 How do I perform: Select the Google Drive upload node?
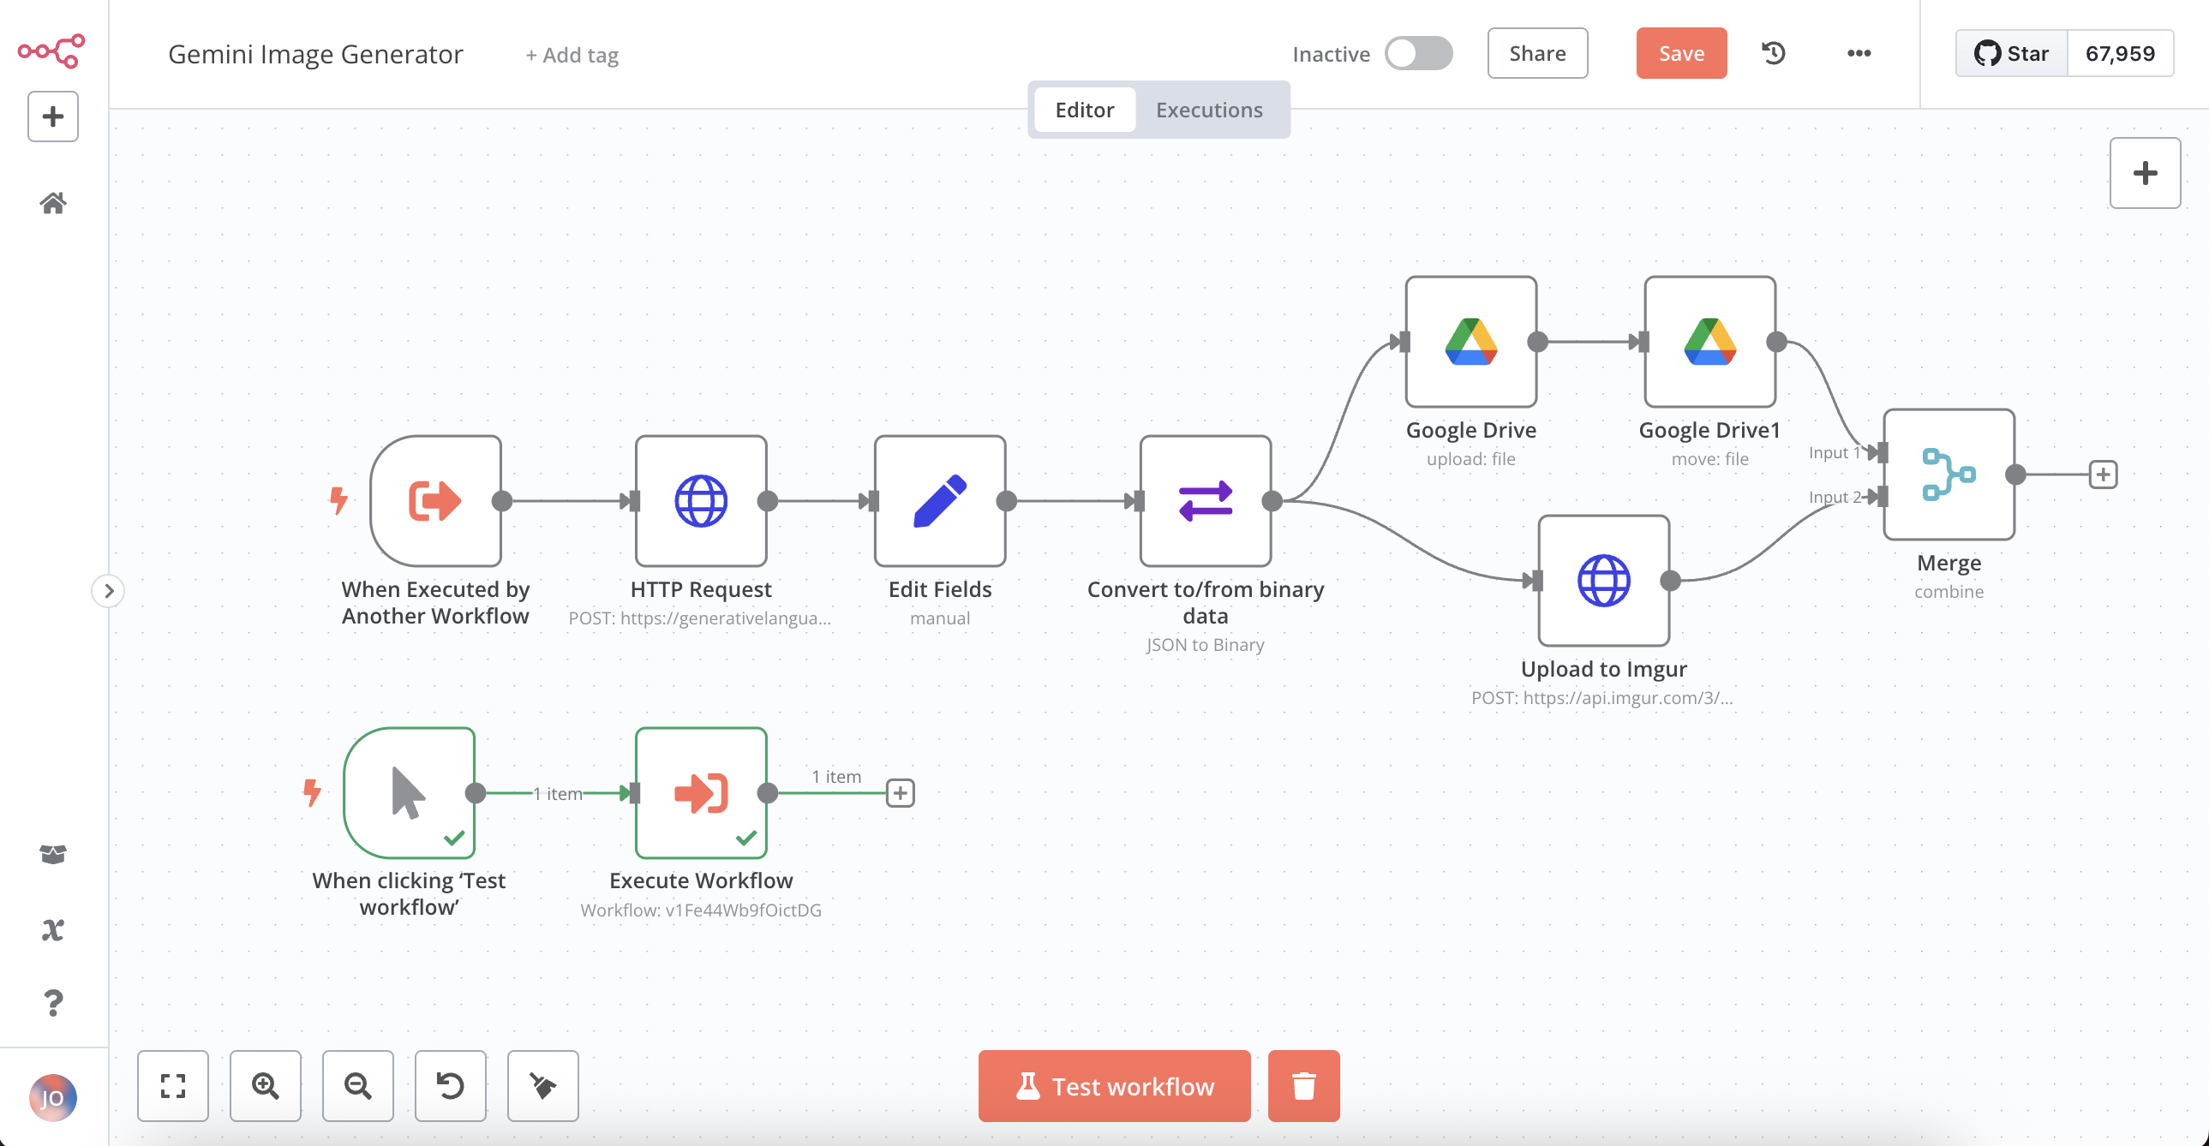click(x=1470, y=341)
